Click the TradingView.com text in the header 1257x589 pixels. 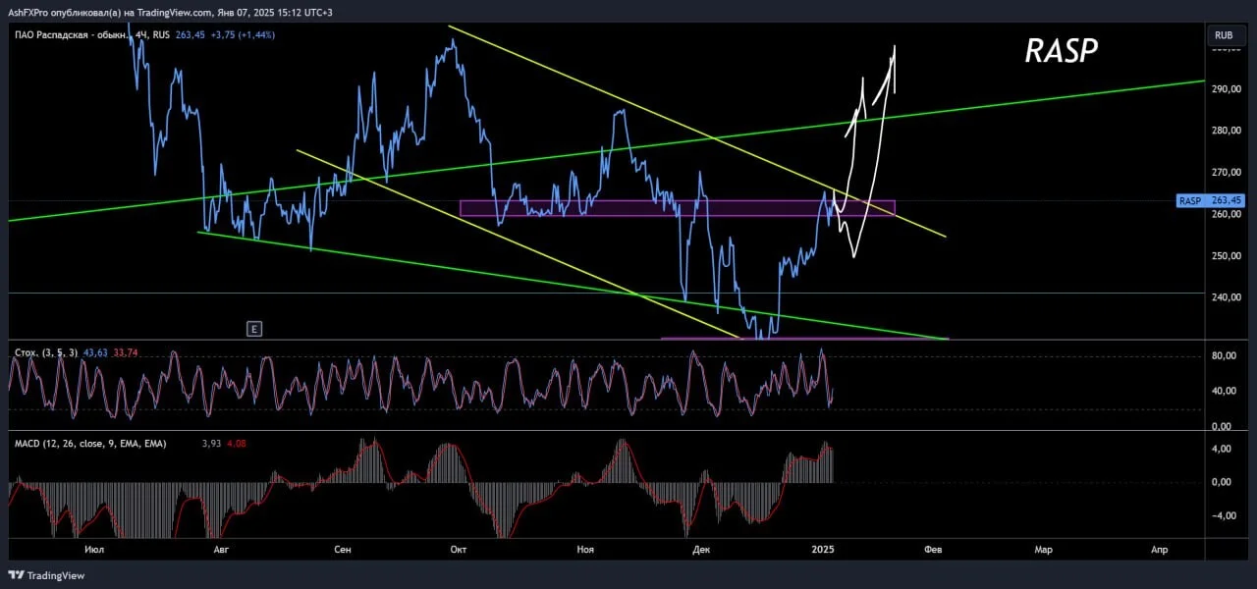(x=175, y=13)
